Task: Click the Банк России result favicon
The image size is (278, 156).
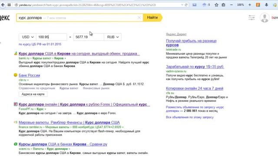Action: click(x=16, y=75)
